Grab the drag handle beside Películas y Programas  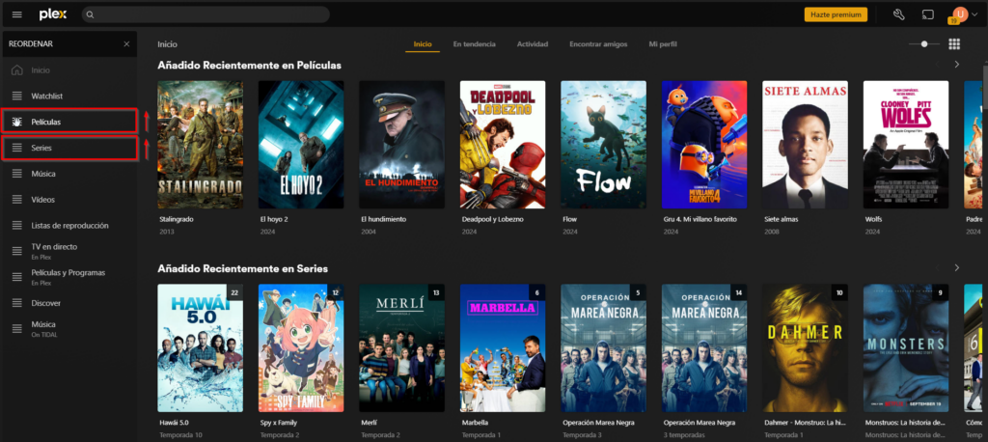pos(17,277)
